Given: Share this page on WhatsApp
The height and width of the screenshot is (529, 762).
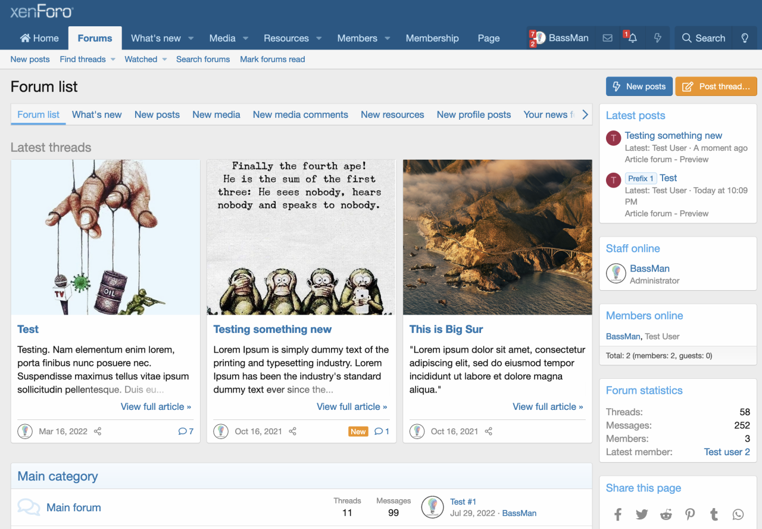Looking at the screenshot, I should tap(738, 515).
